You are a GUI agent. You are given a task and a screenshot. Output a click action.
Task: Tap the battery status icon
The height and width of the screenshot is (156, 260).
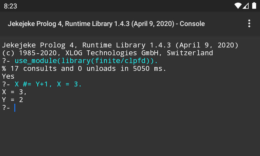point(254,6)
